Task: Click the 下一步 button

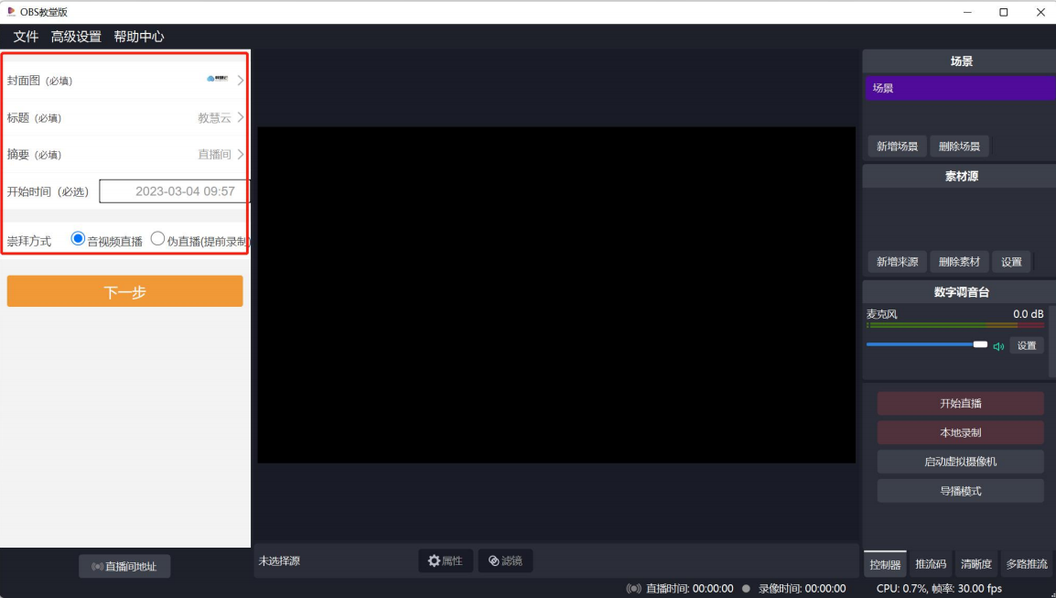Action: click(124, 290)
